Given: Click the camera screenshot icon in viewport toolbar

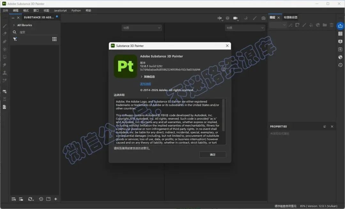Looking at the screenshot, I should pos(263,18).
